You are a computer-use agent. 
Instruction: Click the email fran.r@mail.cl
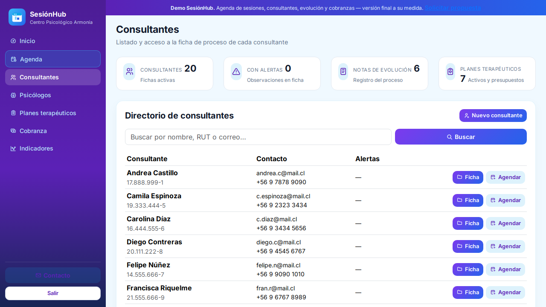click(x=276, y=288)
